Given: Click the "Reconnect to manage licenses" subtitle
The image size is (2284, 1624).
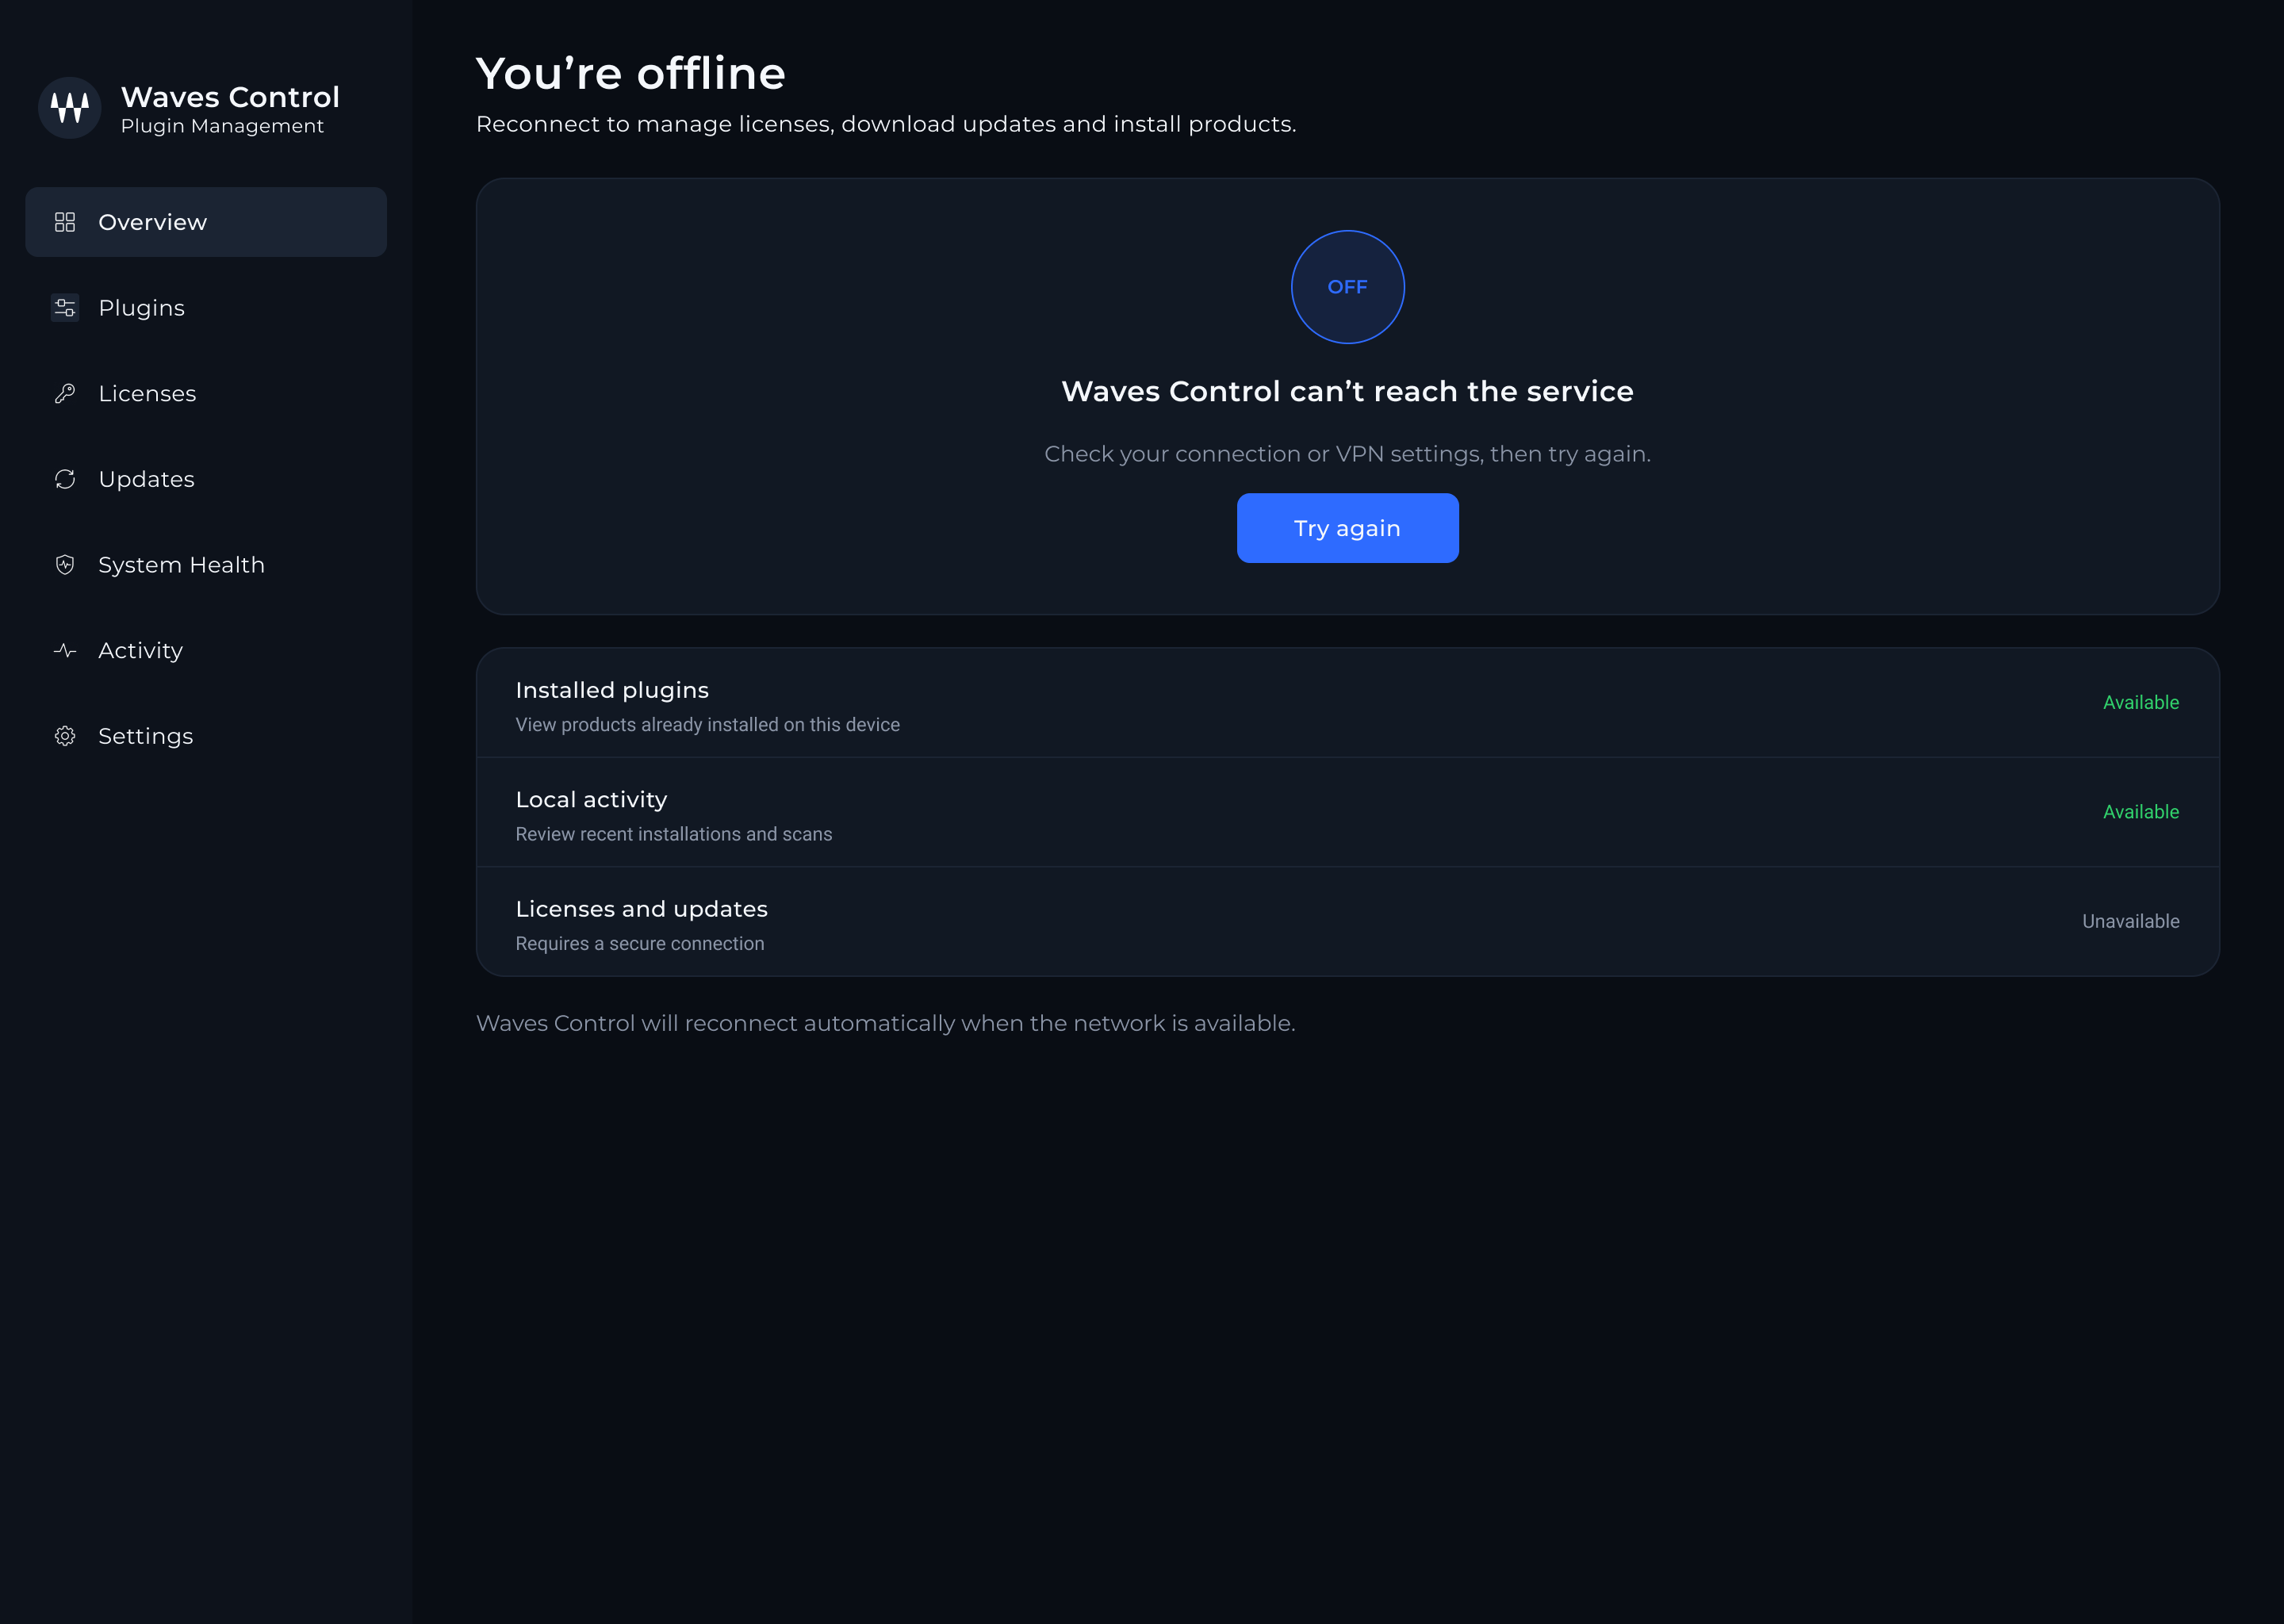Looking at the screenshot, I should (886, 124).
